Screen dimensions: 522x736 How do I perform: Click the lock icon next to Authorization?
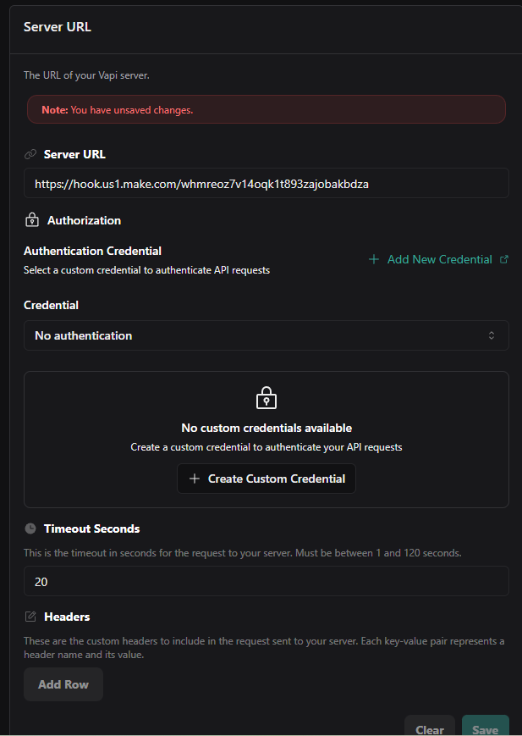click(32, 220)
